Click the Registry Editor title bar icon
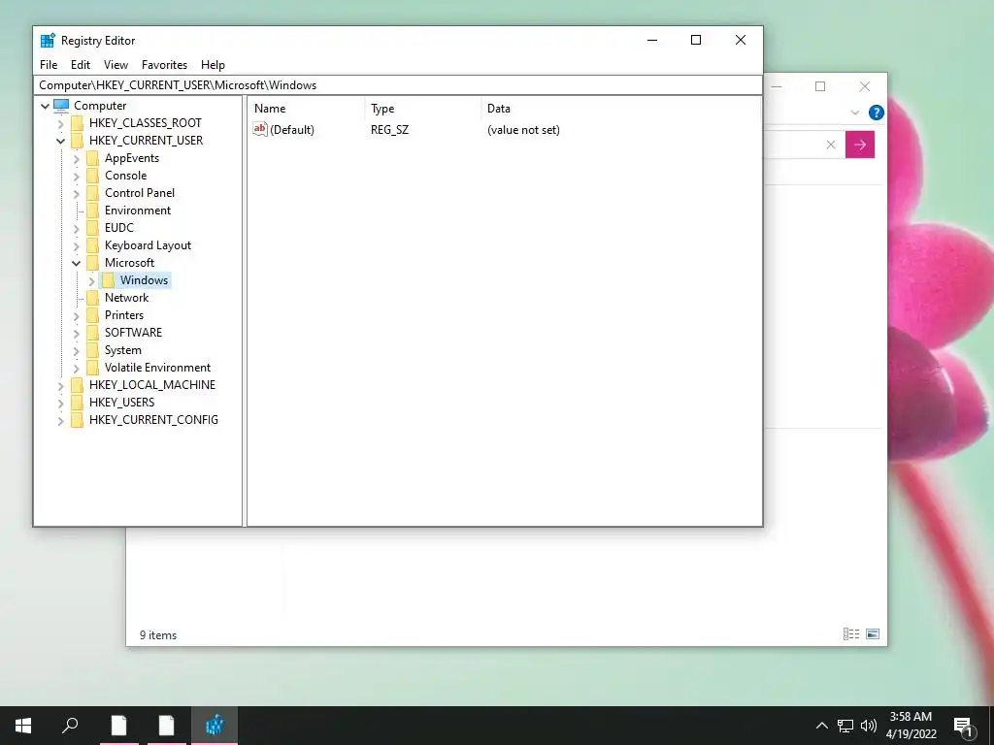Screen dimensions: 994x745 pyautogui.click(x=48, y=41)
